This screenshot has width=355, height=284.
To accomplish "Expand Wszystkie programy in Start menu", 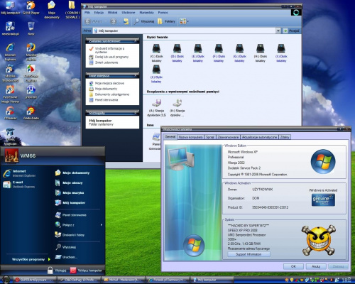I will pos(31,259).
